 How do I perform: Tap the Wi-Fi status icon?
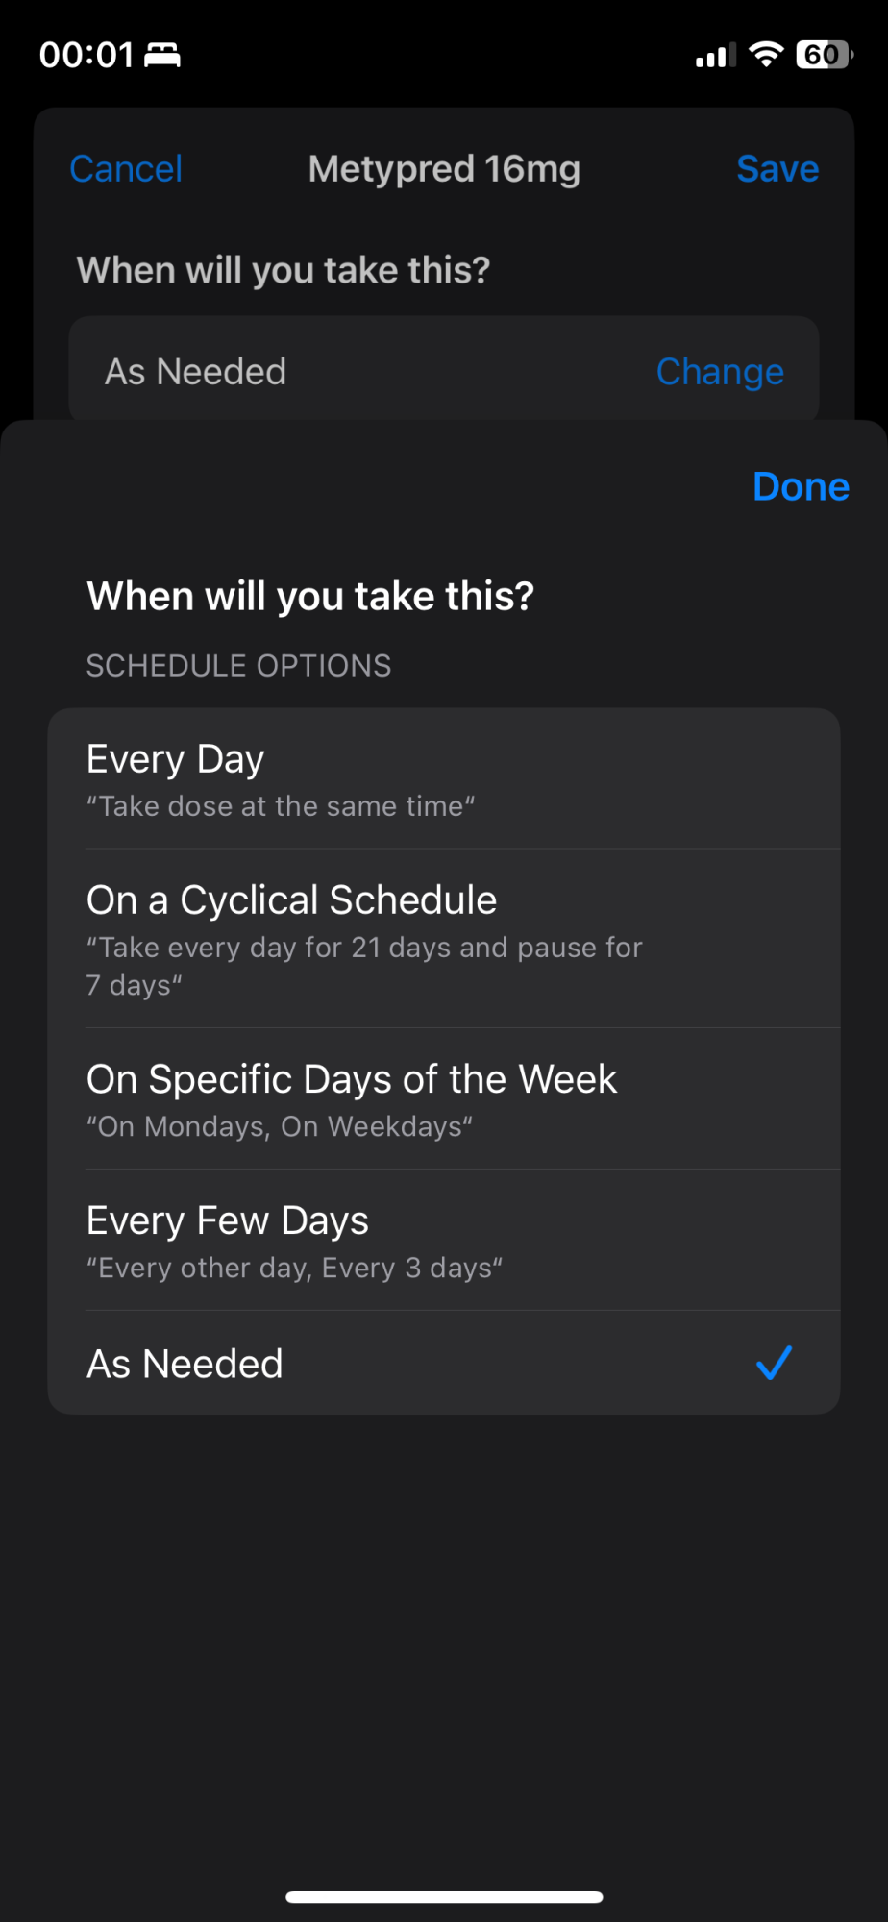[766, 55]
